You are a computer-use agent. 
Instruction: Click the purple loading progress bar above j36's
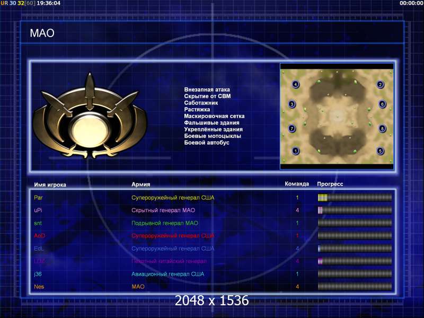click(355, 261)
